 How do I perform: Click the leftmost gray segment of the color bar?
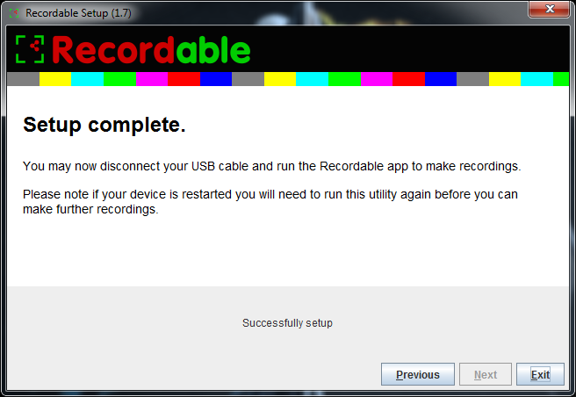click(23, 79)
